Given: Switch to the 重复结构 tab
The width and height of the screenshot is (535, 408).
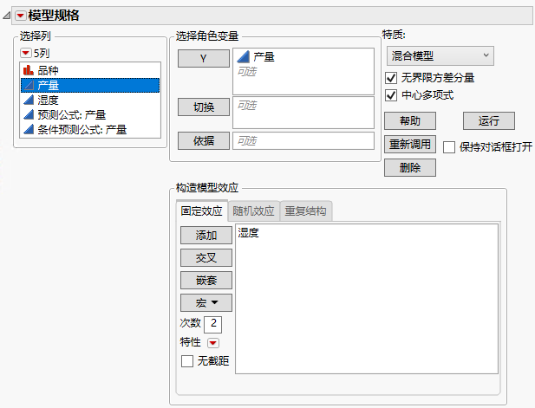Looking at the screenshot, I should coord(306,211).
